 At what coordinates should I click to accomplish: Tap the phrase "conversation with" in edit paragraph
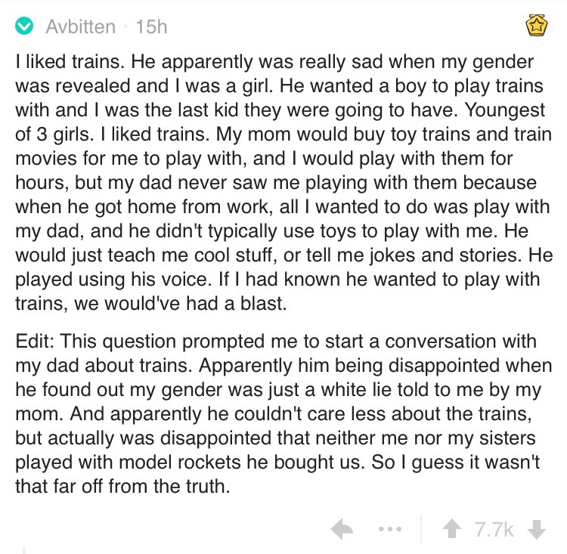(x=460, y=342)
